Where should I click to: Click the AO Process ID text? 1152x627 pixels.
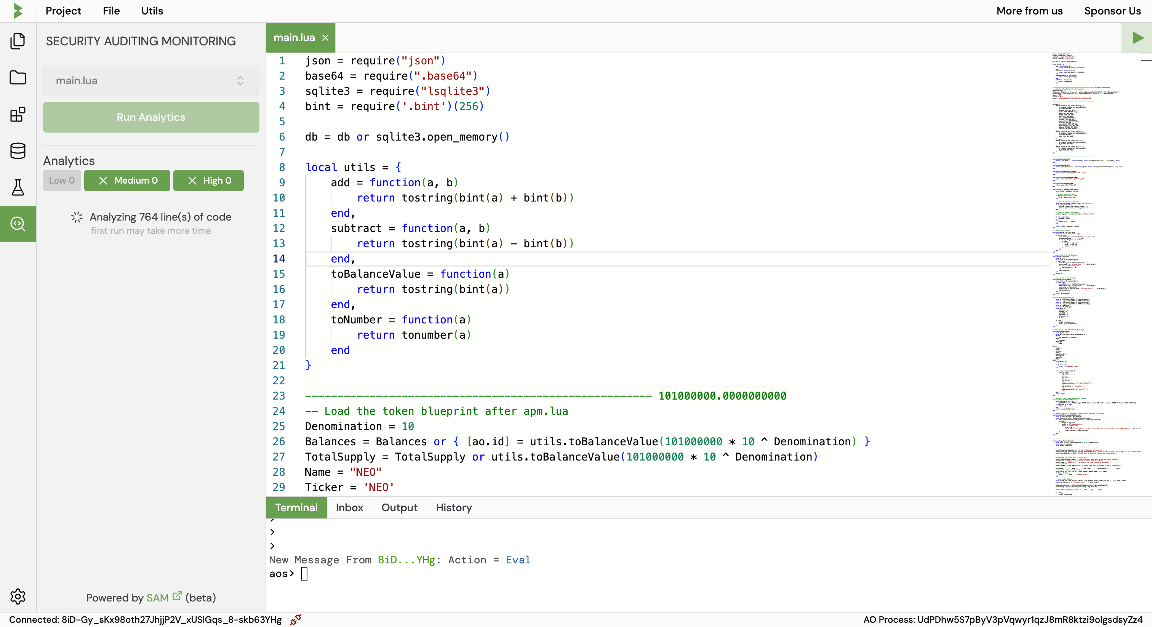point(1003,619)
